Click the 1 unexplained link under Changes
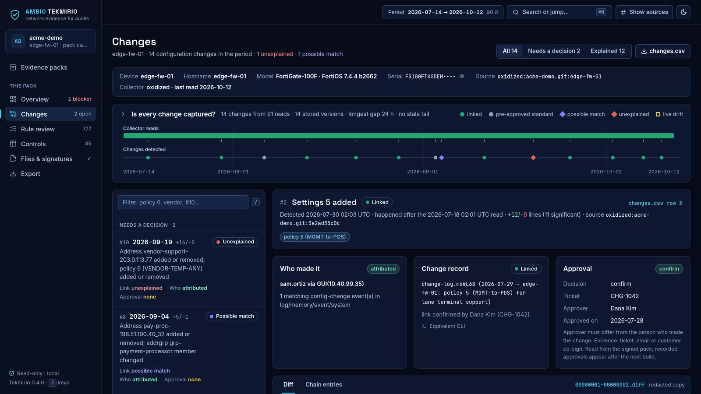The height and width of the screenshot is (394, 701). [x=275, y=54]
